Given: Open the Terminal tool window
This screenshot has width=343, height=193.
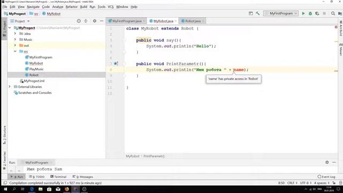Looking at the screenshot, I should [58, 176].
